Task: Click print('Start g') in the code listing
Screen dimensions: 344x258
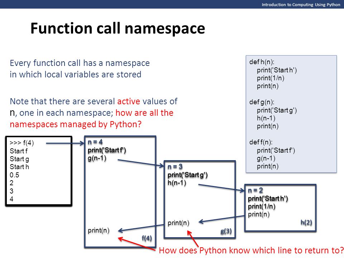Action: point(277,110)
